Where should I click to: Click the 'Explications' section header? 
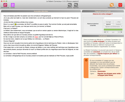[x=103, y=36]
